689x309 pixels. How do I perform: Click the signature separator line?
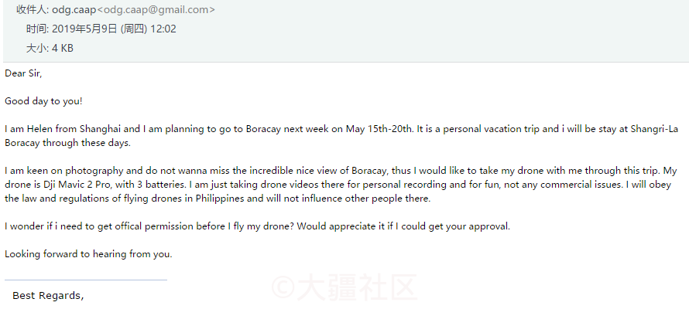coord(86,279)
